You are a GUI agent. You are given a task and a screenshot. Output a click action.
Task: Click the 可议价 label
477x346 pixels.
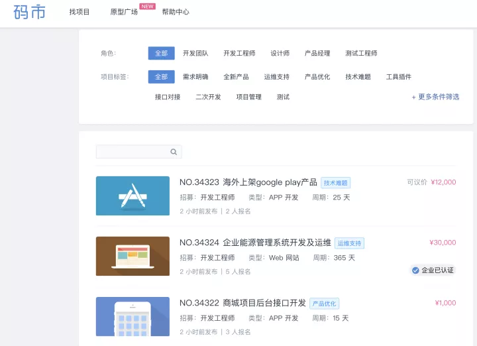click(417, 182)
